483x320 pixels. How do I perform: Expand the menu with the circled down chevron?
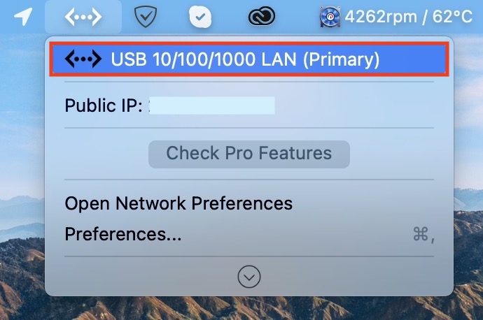(249, 277)
